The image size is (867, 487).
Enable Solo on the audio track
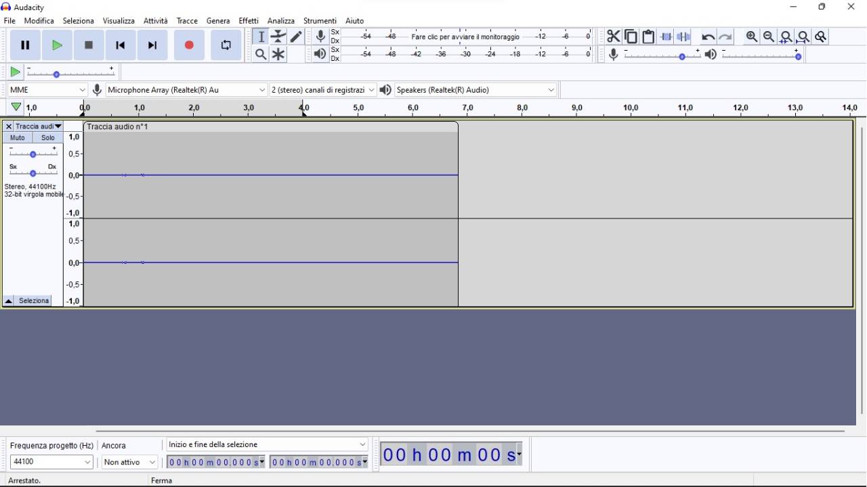pyautogui.click(x=47, y=137)
